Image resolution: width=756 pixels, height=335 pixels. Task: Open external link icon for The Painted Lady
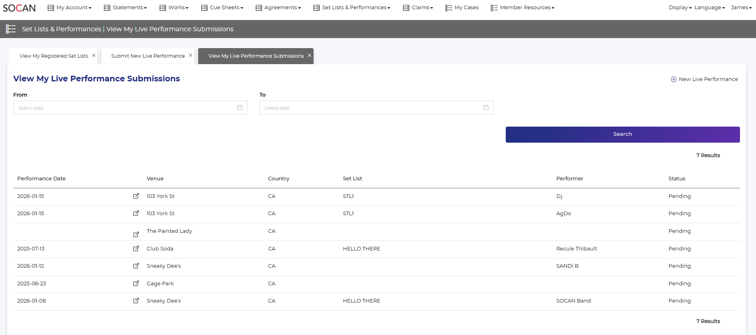[x=136, y=234]
